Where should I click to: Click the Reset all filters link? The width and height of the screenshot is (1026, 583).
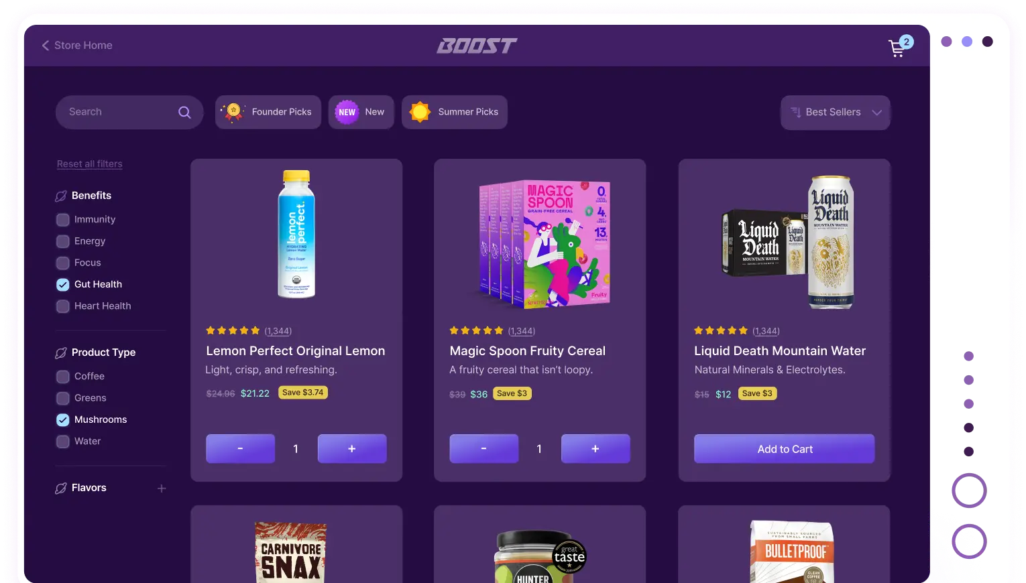tap(90, 164)
